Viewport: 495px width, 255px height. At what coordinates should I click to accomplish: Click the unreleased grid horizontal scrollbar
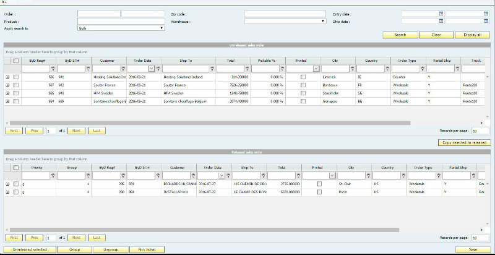click(210, 123)
